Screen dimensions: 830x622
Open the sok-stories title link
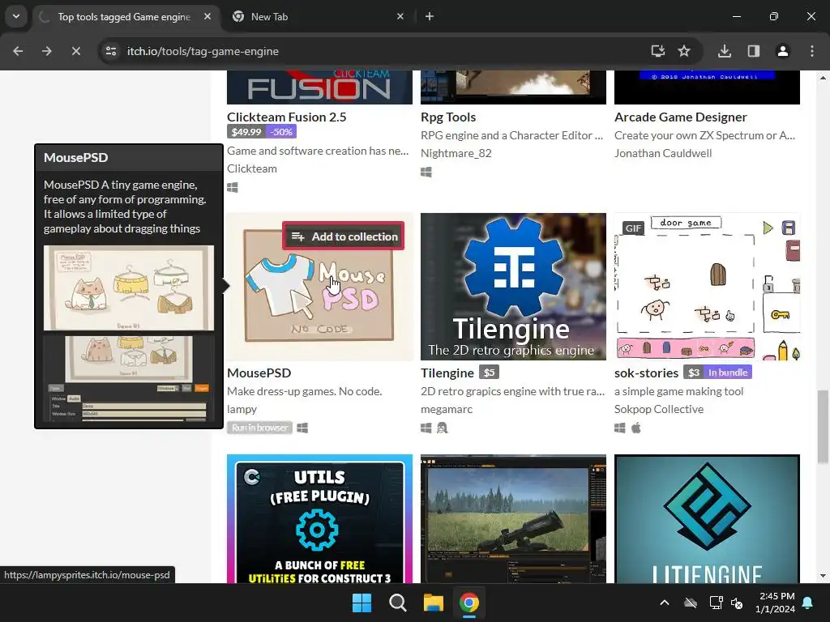[646, 373]
